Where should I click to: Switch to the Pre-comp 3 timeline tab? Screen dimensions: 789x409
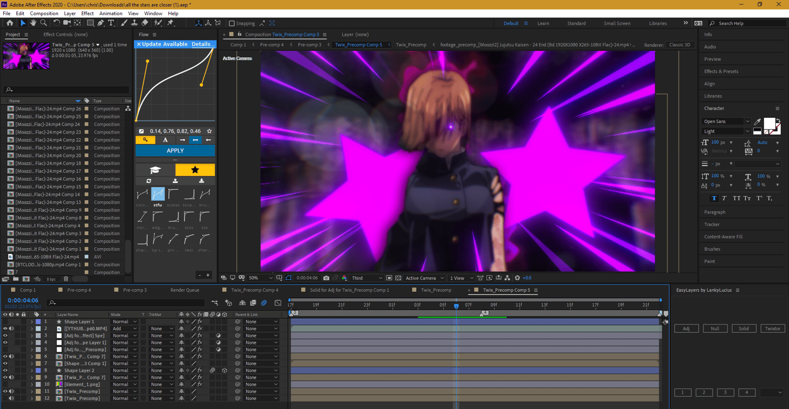click(x=135, y=290)
